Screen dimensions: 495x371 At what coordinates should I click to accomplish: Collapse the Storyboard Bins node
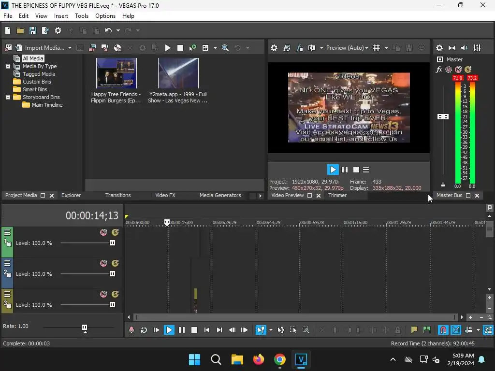[8, 97]
